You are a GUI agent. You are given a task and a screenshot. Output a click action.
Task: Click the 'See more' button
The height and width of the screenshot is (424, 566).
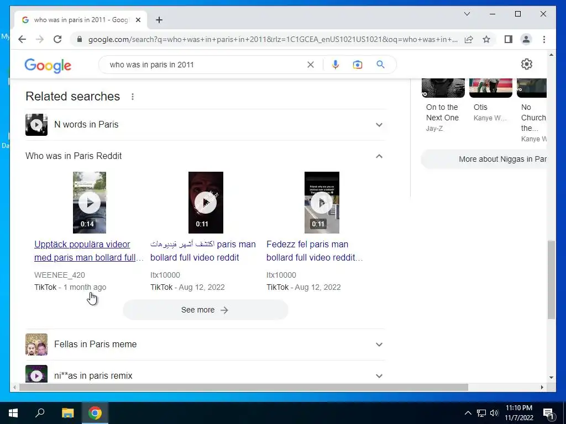[206, 310]
